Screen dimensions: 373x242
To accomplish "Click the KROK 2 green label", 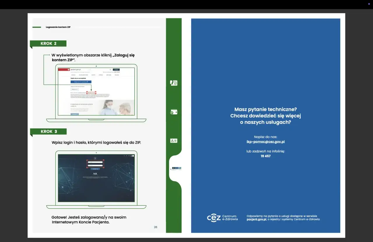I will pos(48,44).
